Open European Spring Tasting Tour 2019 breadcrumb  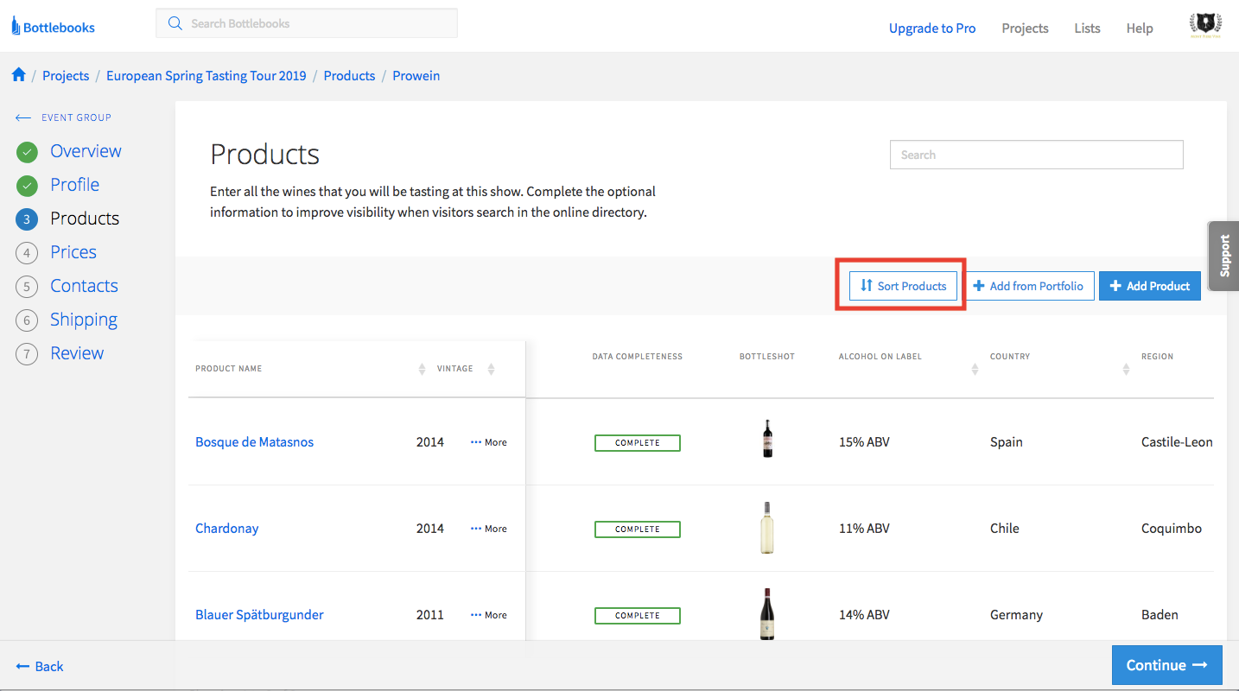click(x=206, y=76)
